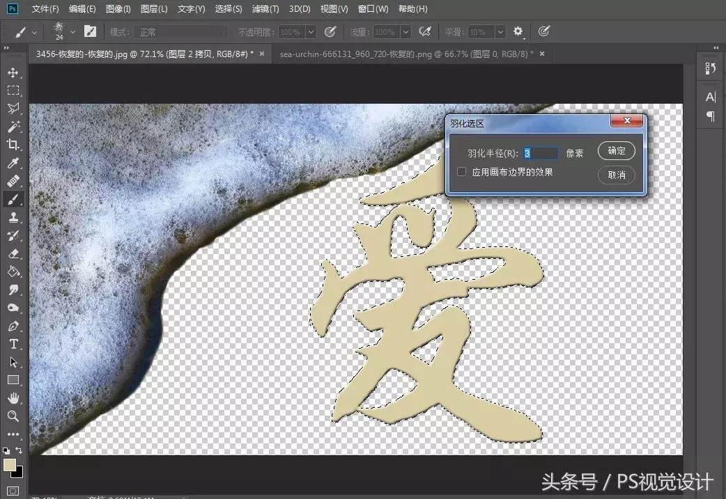
Task: Enable the airbrush style buildup toggle
Action: (426, 31)
